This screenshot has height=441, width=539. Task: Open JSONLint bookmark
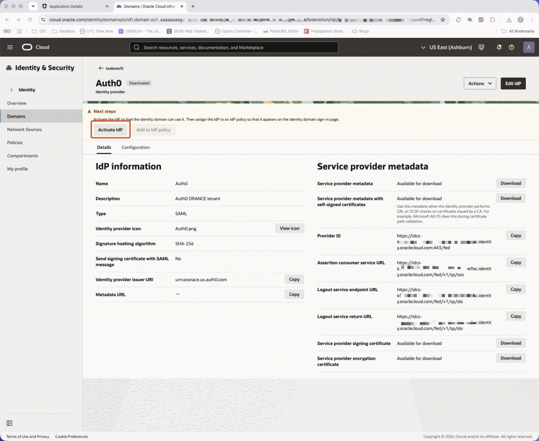click(x=140, y=31)
